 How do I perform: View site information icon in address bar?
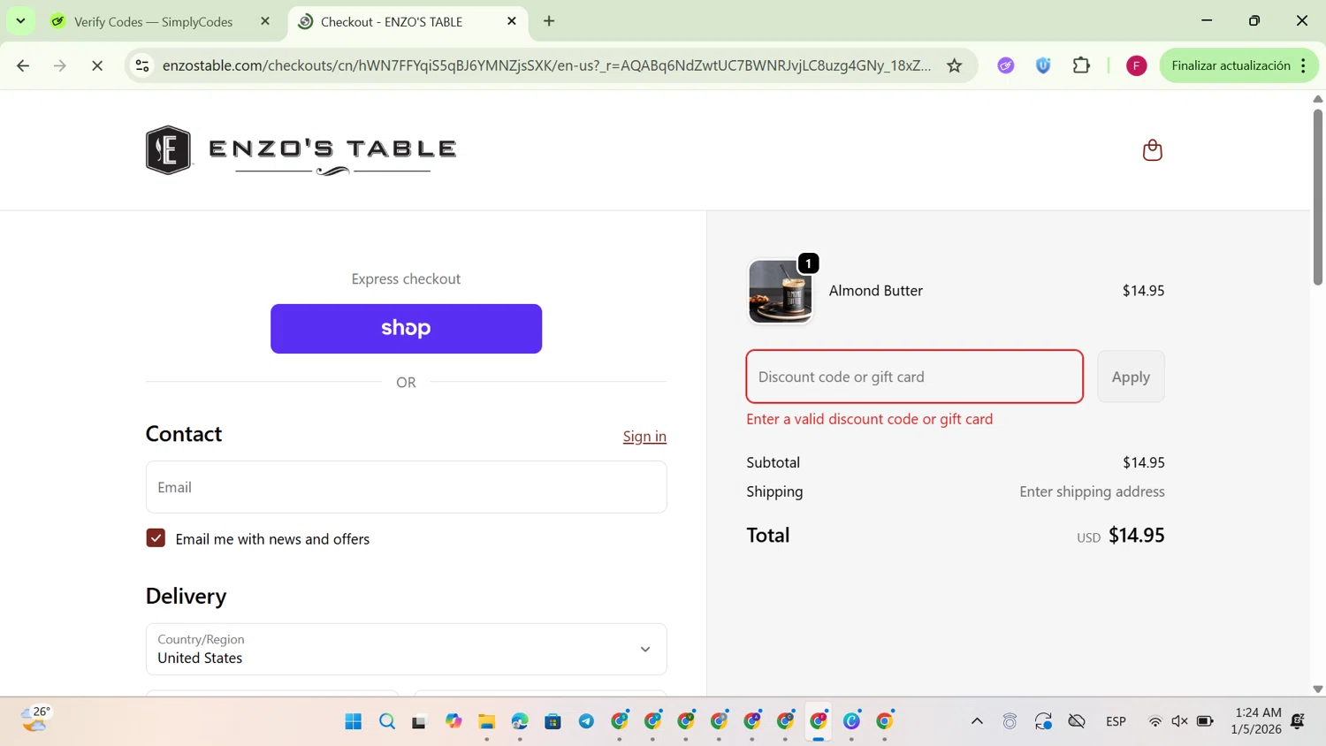[142, 65]
